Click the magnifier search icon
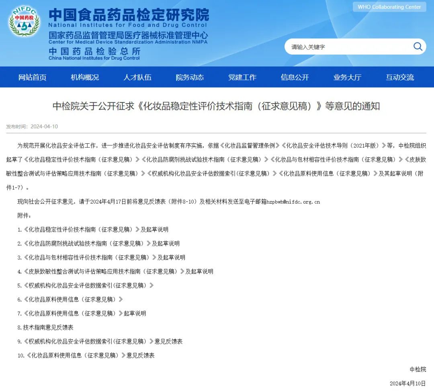The image size is (434, 391). coord(418,47)
